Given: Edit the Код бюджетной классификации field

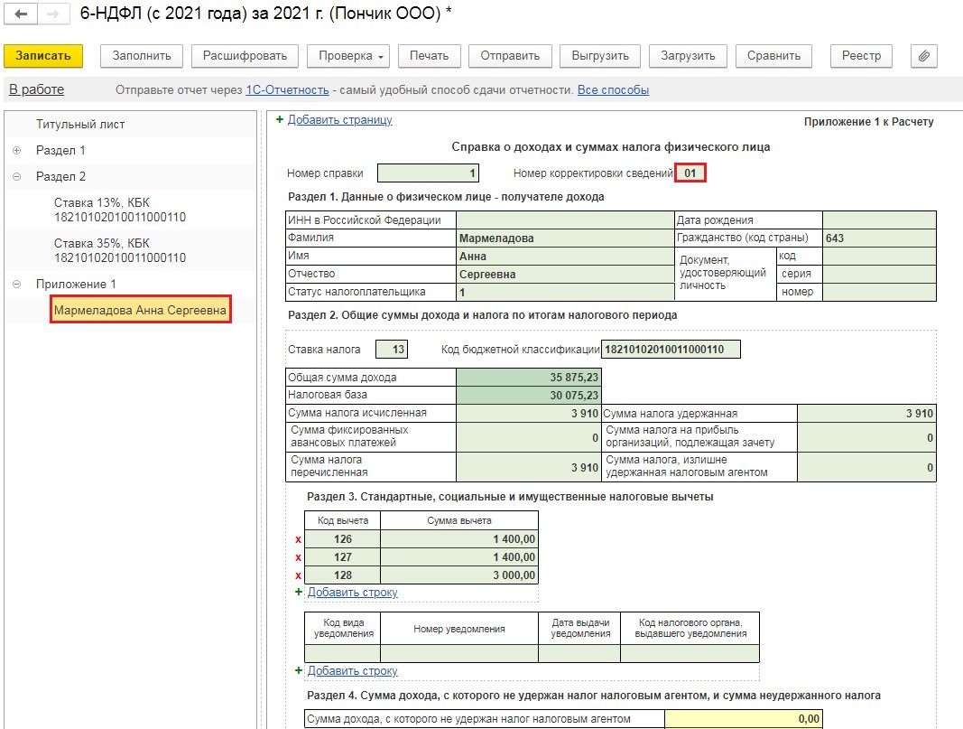Looking at the screenshot, I should pos(671,350).
